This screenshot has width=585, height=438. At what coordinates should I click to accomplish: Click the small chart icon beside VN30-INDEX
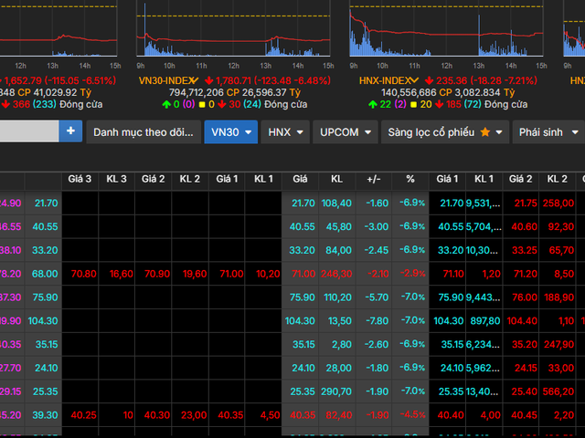point(193,80)
